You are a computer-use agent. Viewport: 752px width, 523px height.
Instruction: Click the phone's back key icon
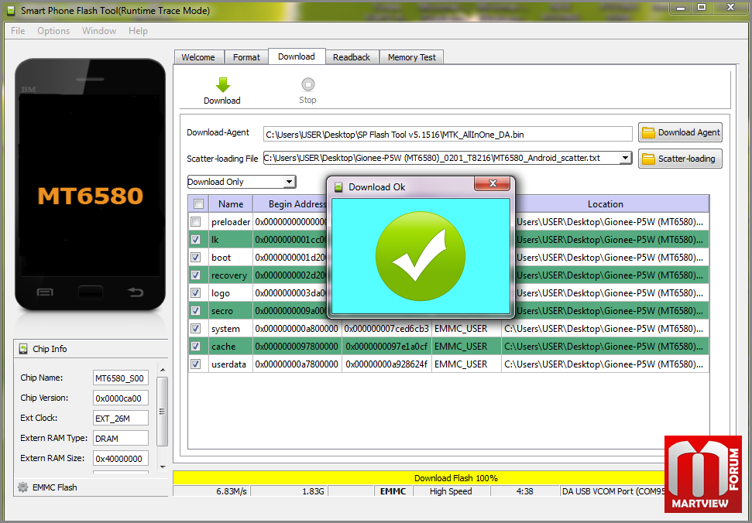point(136,292)
